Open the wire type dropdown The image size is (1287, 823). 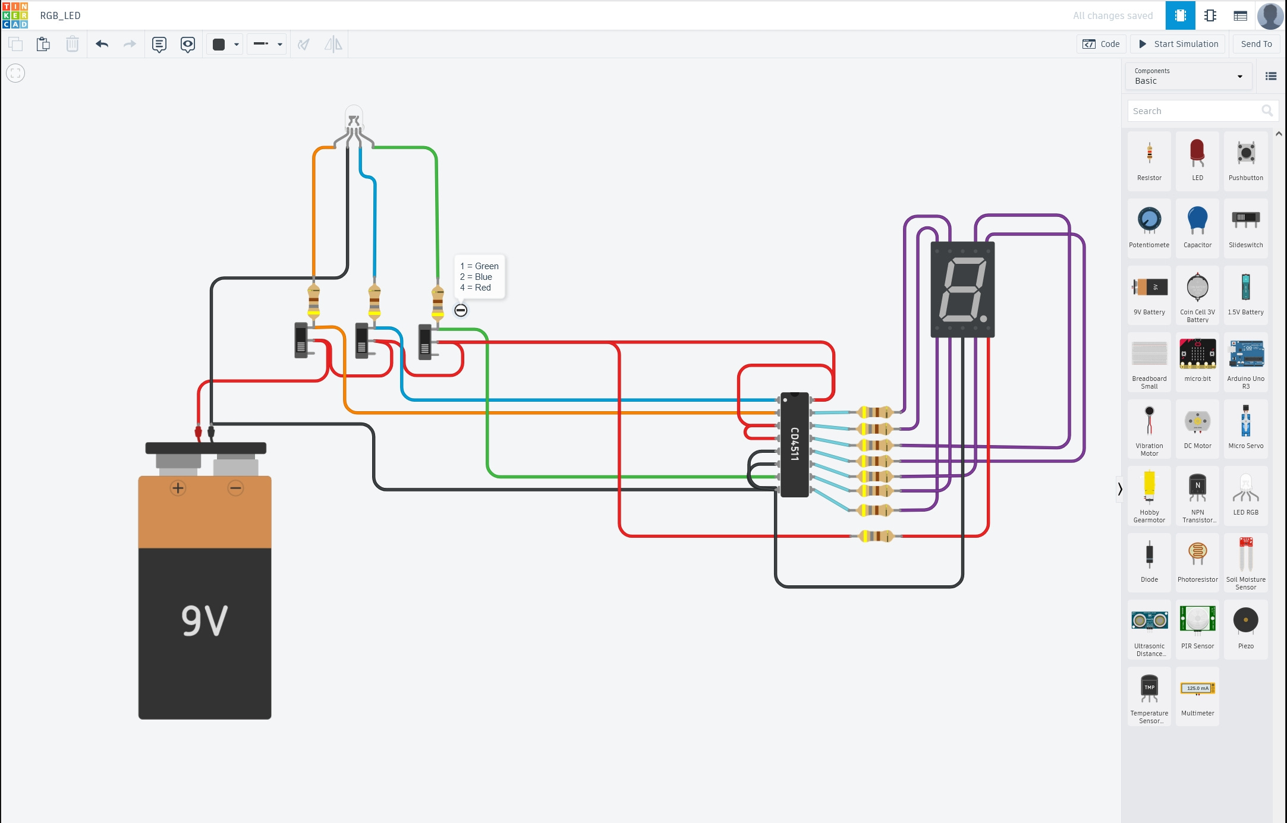pos(267,44)
